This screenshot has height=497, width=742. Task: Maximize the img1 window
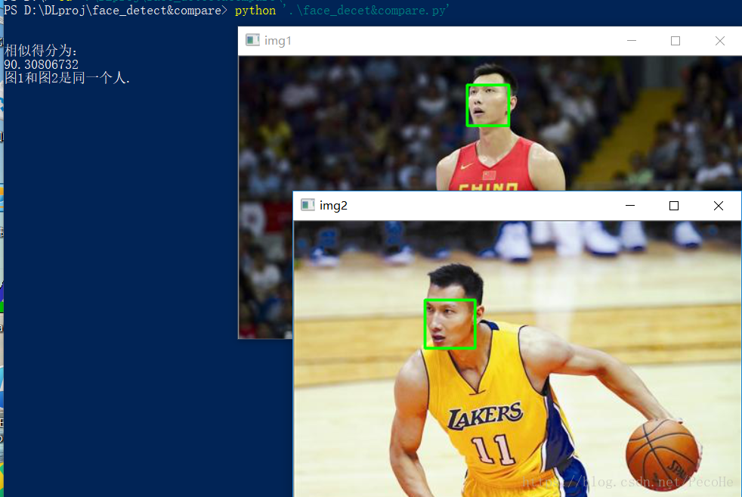[x=676, y=41]
